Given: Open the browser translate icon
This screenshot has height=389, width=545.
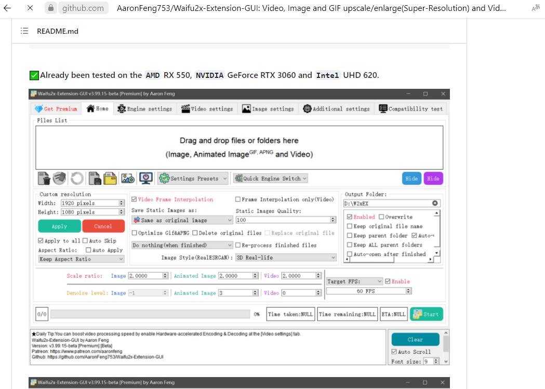Looking at the screenshot, I should (536, 8).
